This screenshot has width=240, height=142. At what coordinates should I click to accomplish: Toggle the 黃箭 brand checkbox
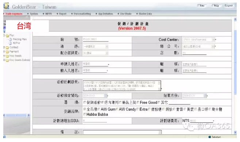(x=185, y=109)
